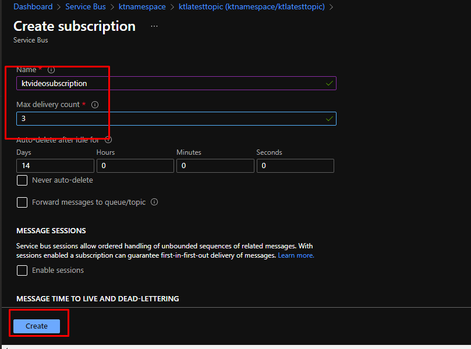
Task: Click the Forward messages to queue/topic info icon
Action: tap(154, 202)
